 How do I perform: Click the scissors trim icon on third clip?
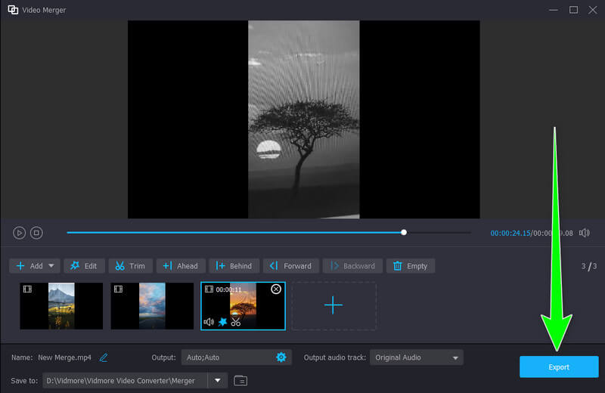pyautogui.click(x=236, y=322)
